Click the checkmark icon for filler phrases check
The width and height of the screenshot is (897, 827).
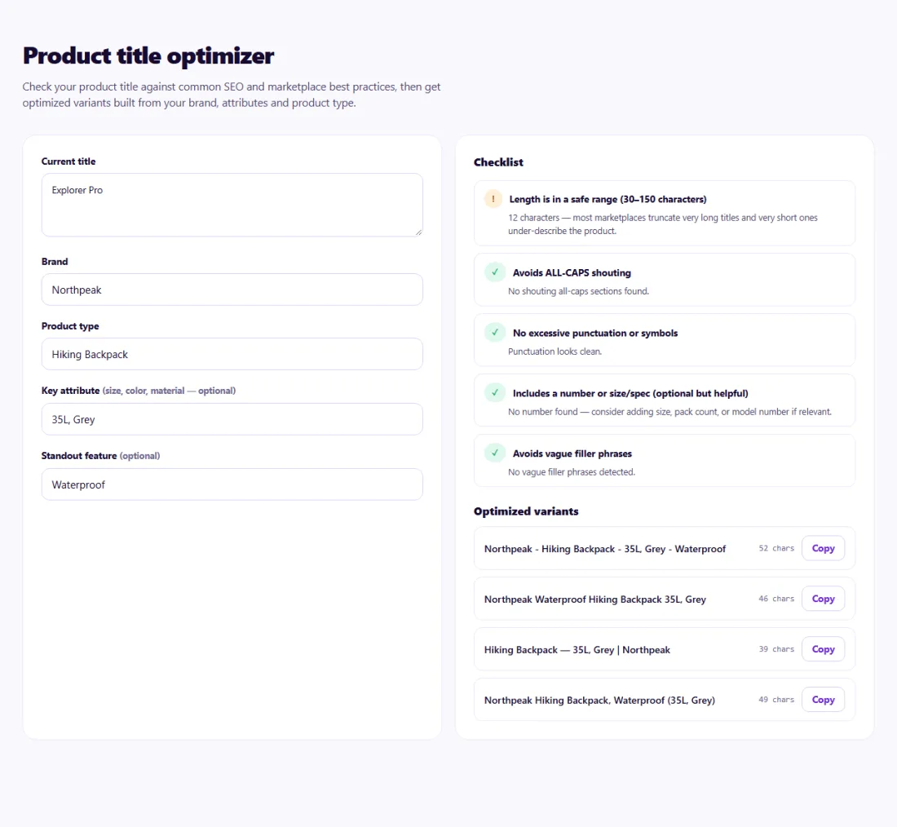pos(495,453)
